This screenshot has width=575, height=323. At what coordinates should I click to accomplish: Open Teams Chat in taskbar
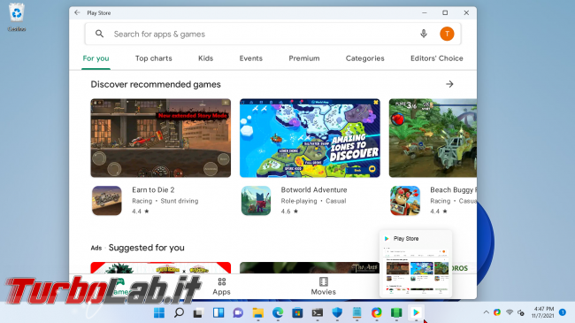[238, 312]
